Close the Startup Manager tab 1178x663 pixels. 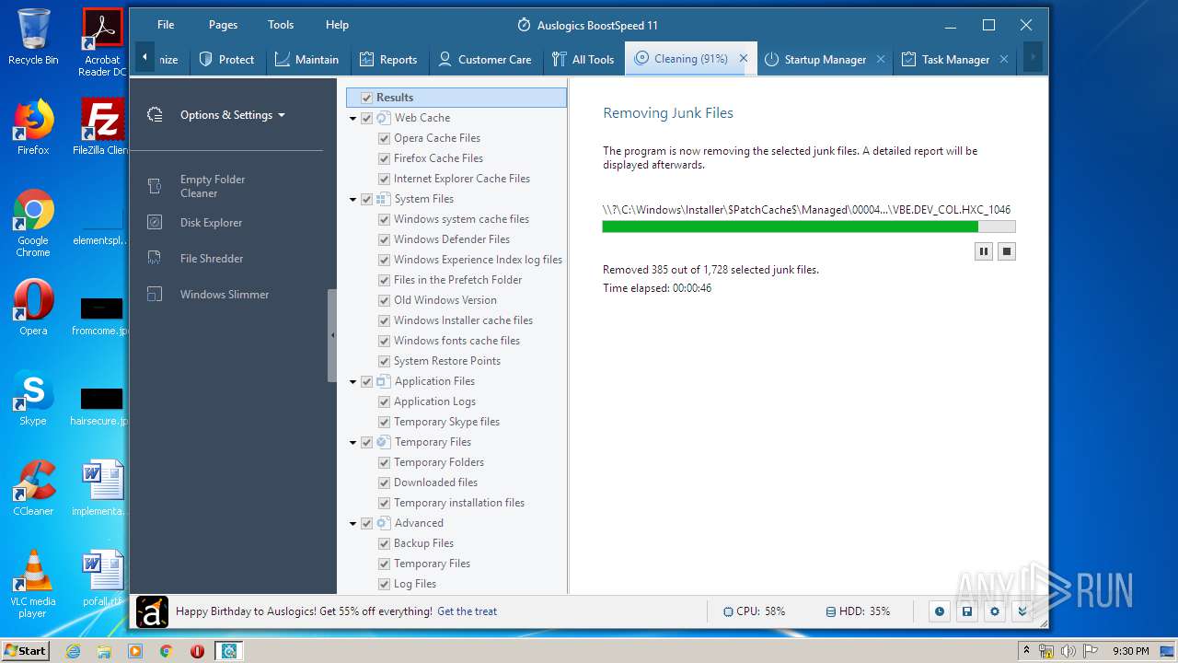[x=881, y=59]
